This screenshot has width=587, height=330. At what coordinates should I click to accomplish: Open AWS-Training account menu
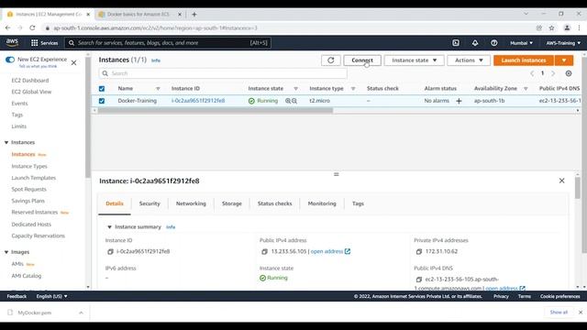click(x=563, y=43)
